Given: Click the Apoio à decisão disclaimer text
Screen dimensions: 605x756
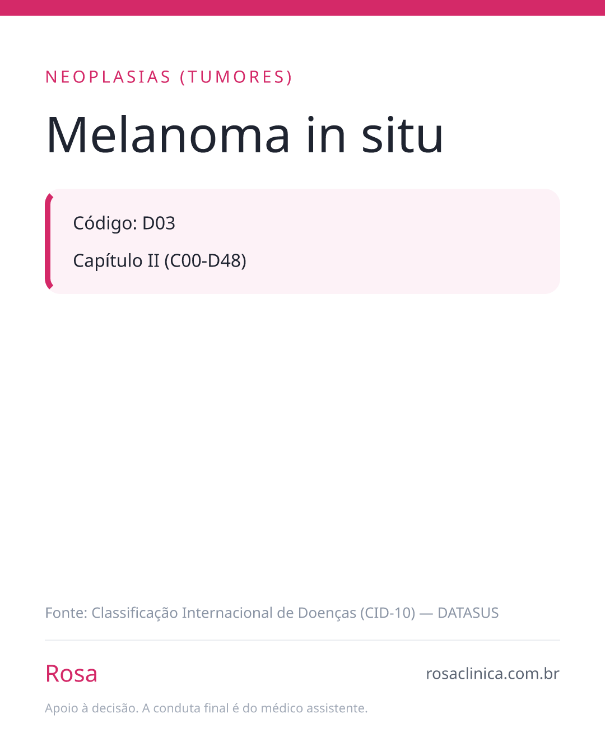Looking at the screenshot, I should pos(206,708).
